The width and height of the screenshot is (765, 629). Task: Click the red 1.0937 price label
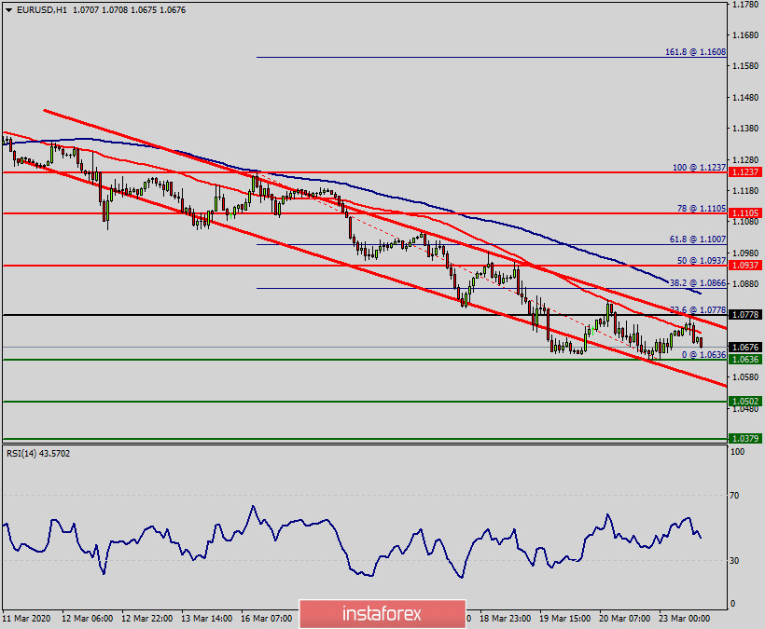(745, 265)
